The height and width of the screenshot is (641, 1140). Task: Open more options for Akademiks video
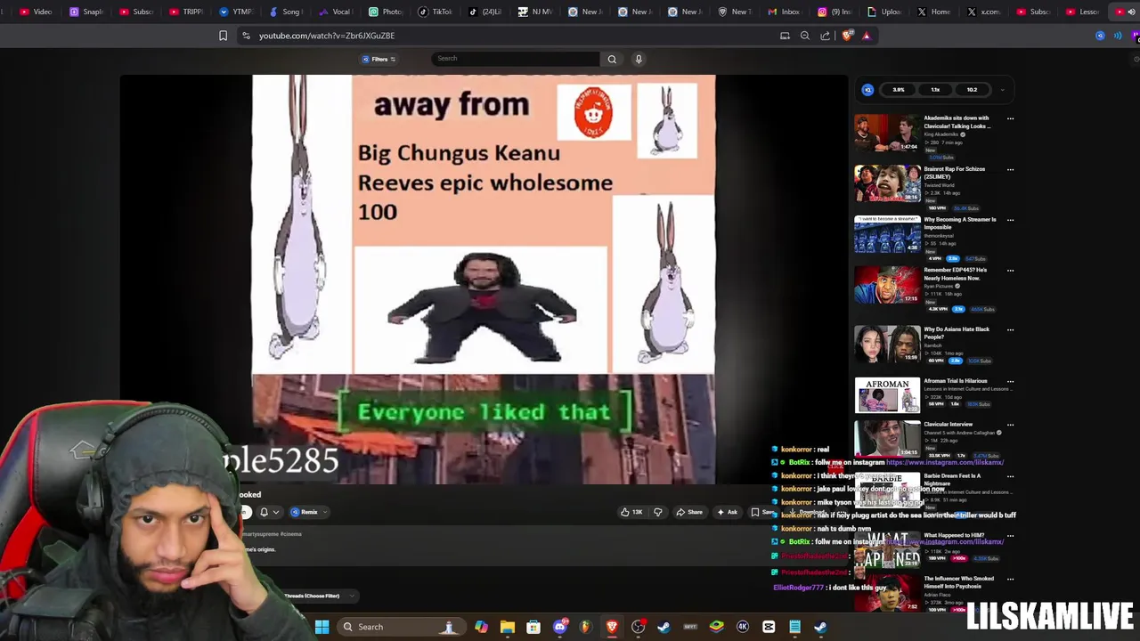tap(1010, 118)
